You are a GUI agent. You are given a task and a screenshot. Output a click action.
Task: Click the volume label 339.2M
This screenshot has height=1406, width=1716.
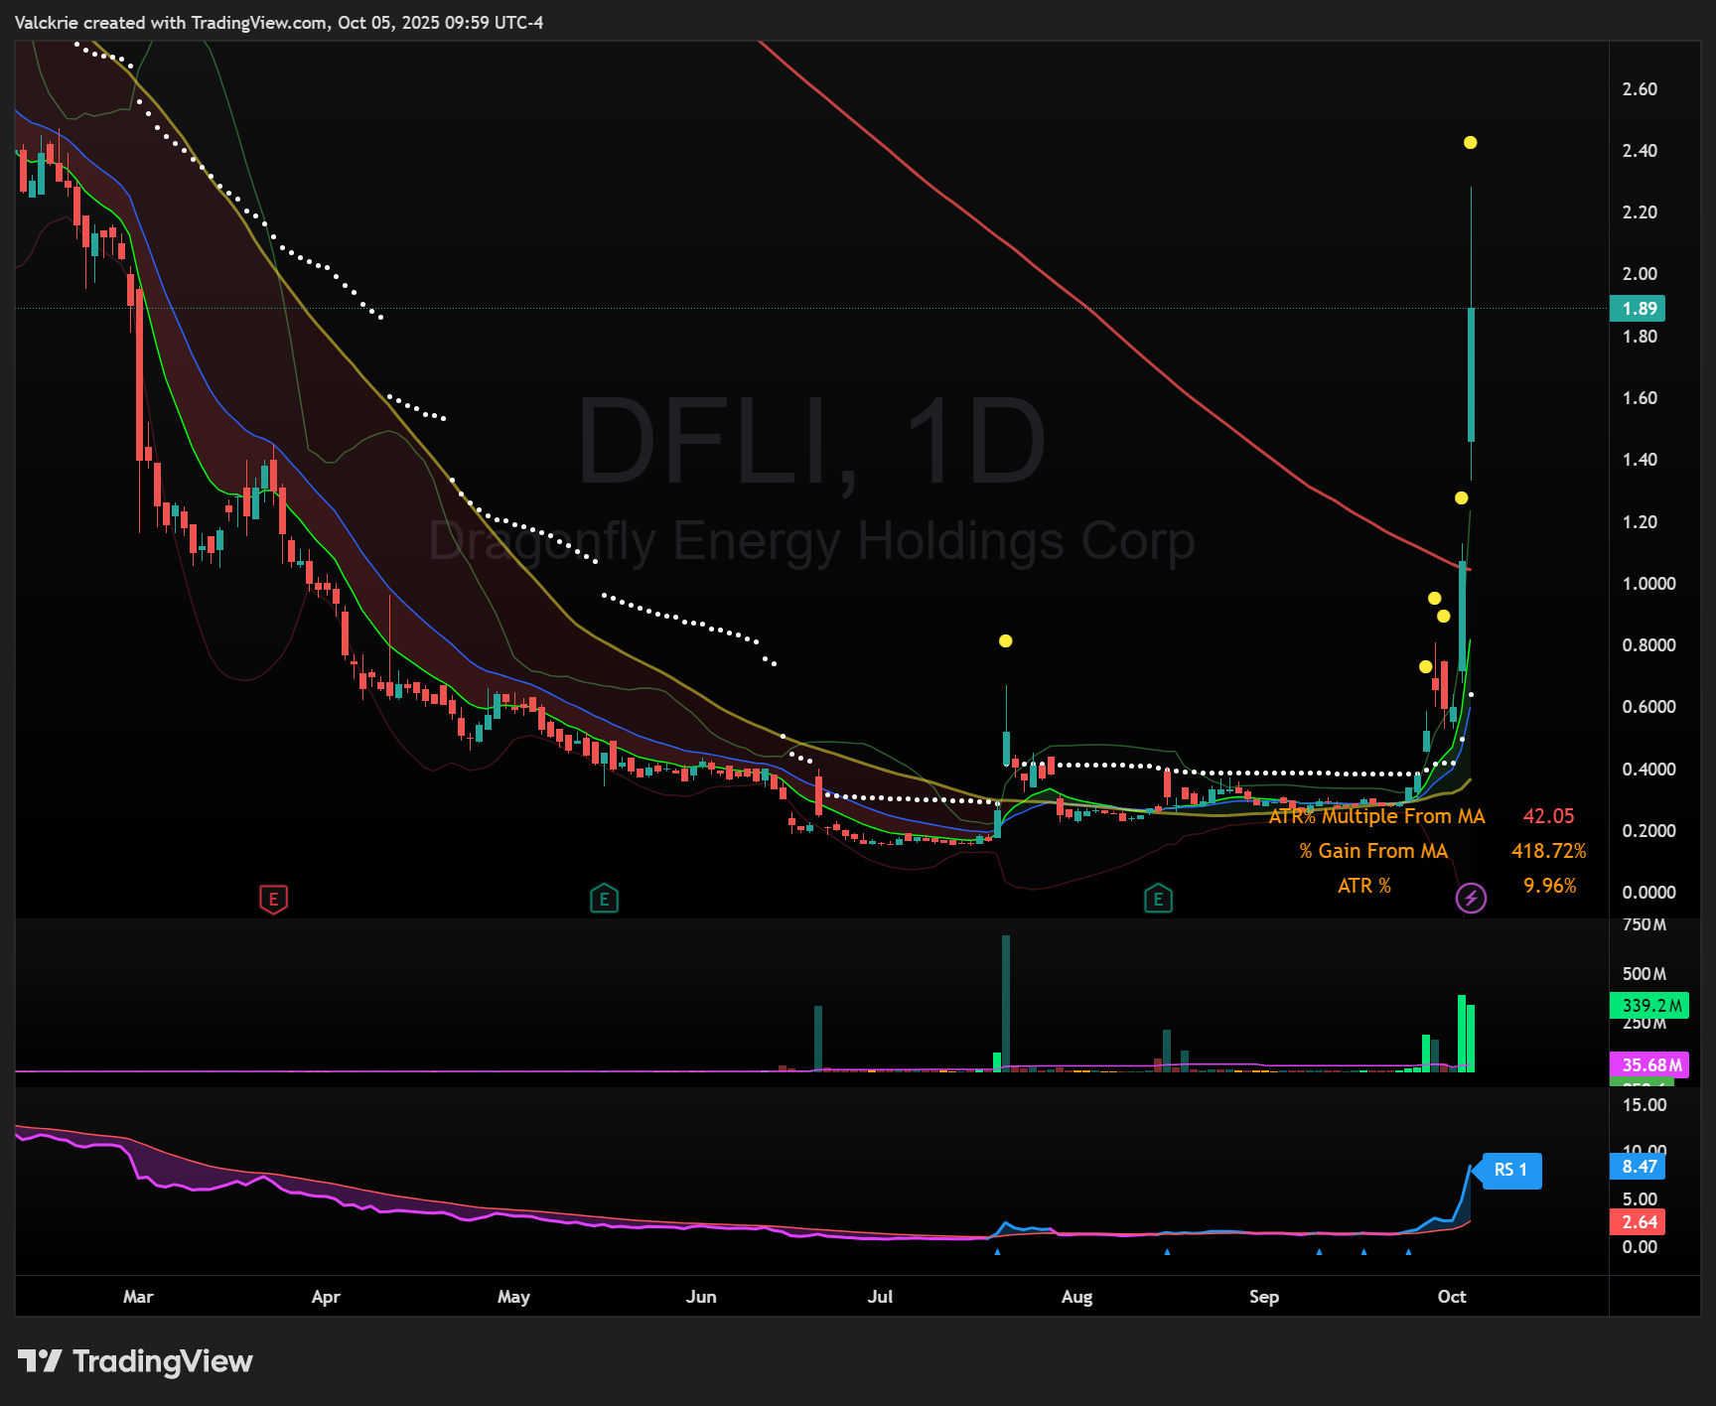(1648, 1006)
